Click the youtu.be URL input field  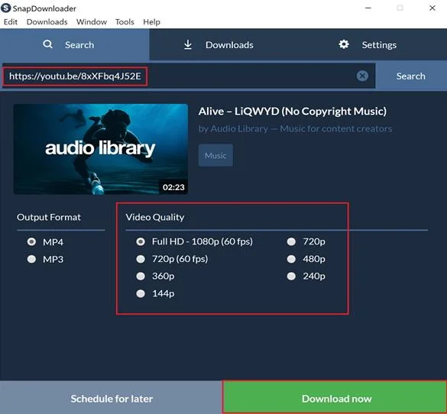(183, 76)
